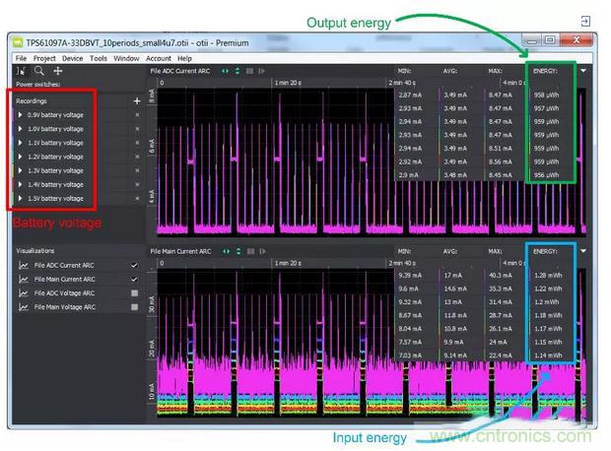Select the cursor selection tool in toolbar
The height and width of the screenshot is (451, 611).
click(21, 71)
